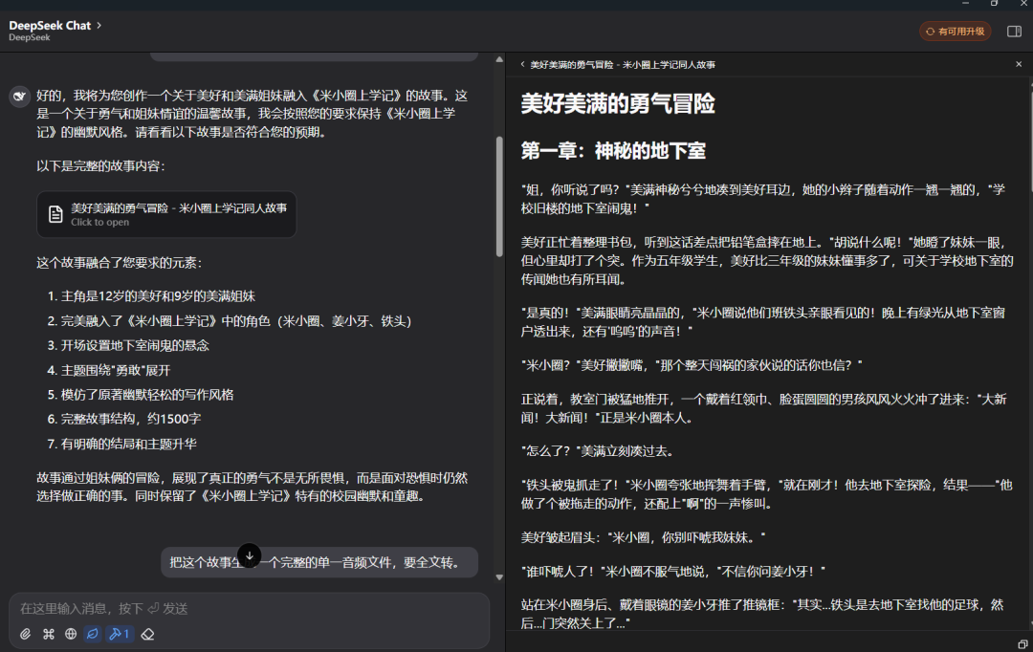Click the text 以下是完整的故事内容
The width and height of the screenshot is (1033, 652).
100,166
